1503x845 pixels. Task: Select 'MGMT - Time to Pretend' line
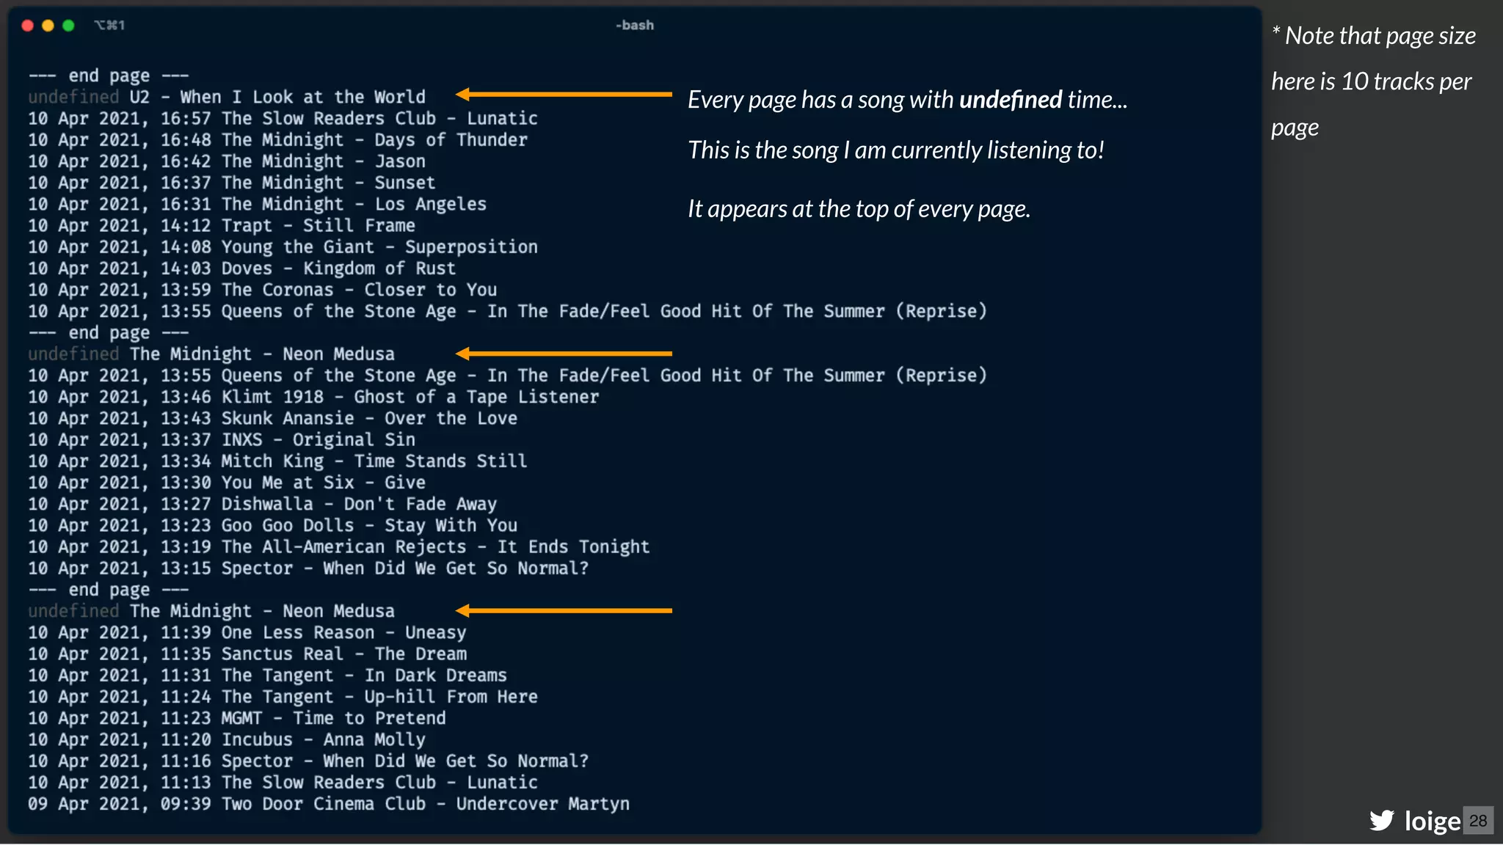(237, 718)
